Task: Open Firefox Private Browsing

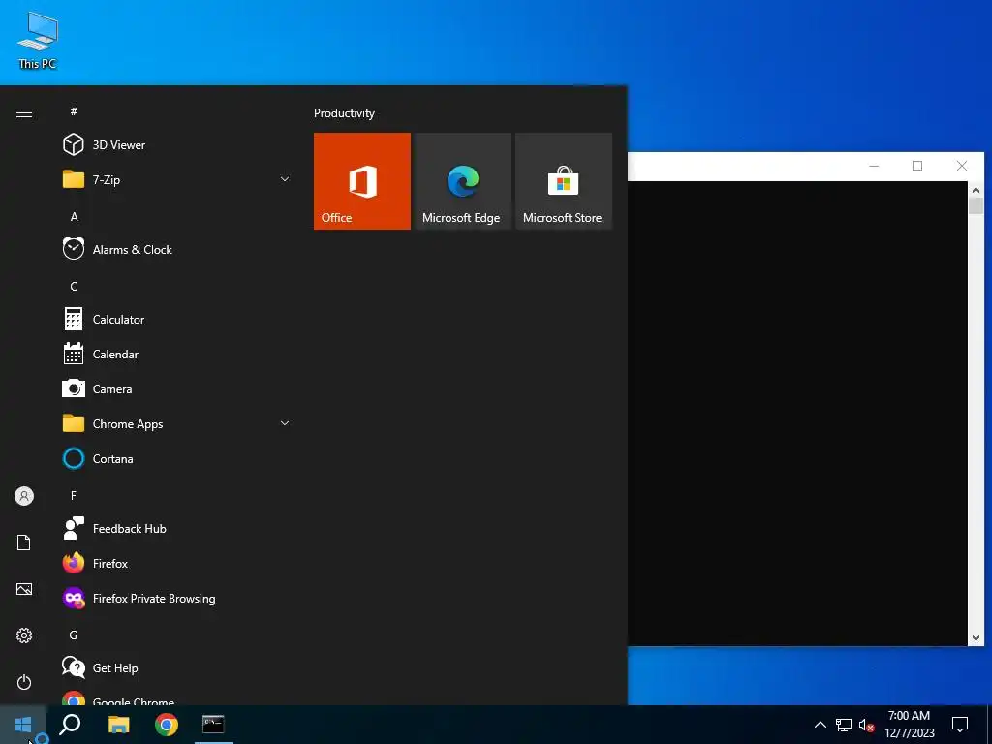Action: (x=176, y=597)
